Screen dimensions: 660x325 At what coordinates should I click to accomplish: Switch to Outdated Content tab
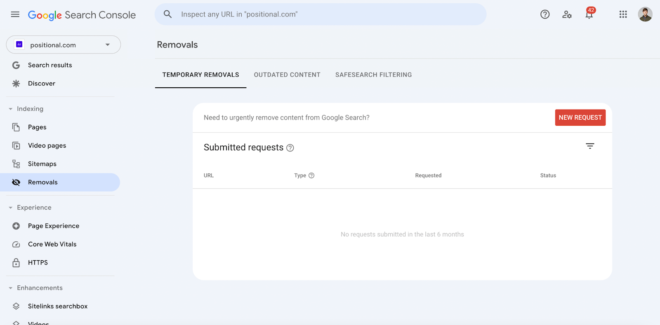tap(287, 75)
